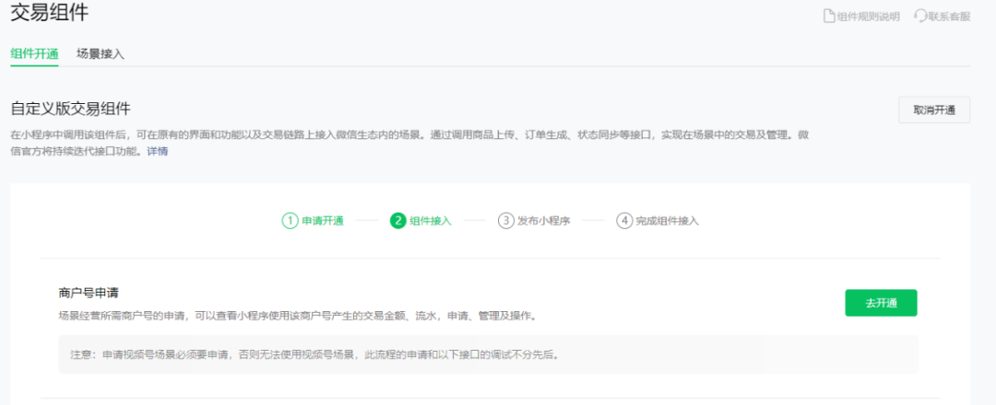This screenshot has height=405, width=996.
Task: Click the 商户号申请 heading
Action: (89, 294)
